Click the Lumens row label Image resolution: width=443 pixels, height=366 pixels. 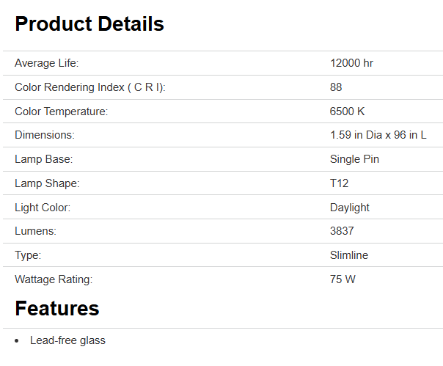(35, 231)
